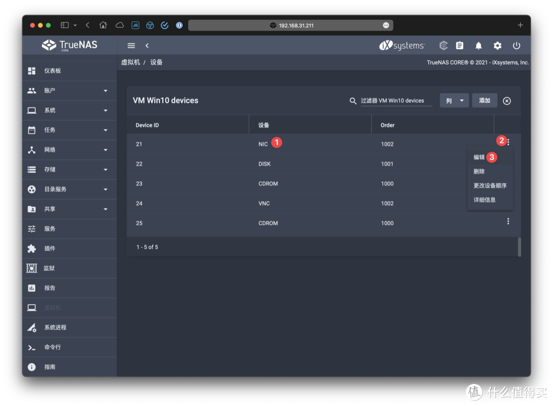553x406 pixels.
Task: Expand the Network (网络) menu arrow
Action: pyautogui.click(x=105, y=150)
